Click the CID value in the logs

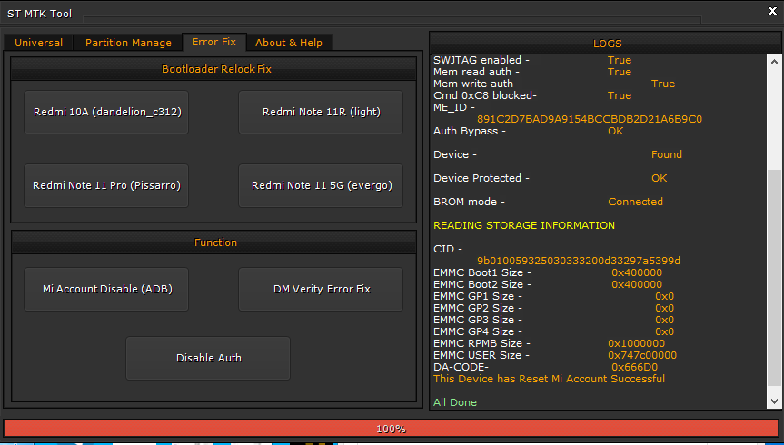click(579, 261)
